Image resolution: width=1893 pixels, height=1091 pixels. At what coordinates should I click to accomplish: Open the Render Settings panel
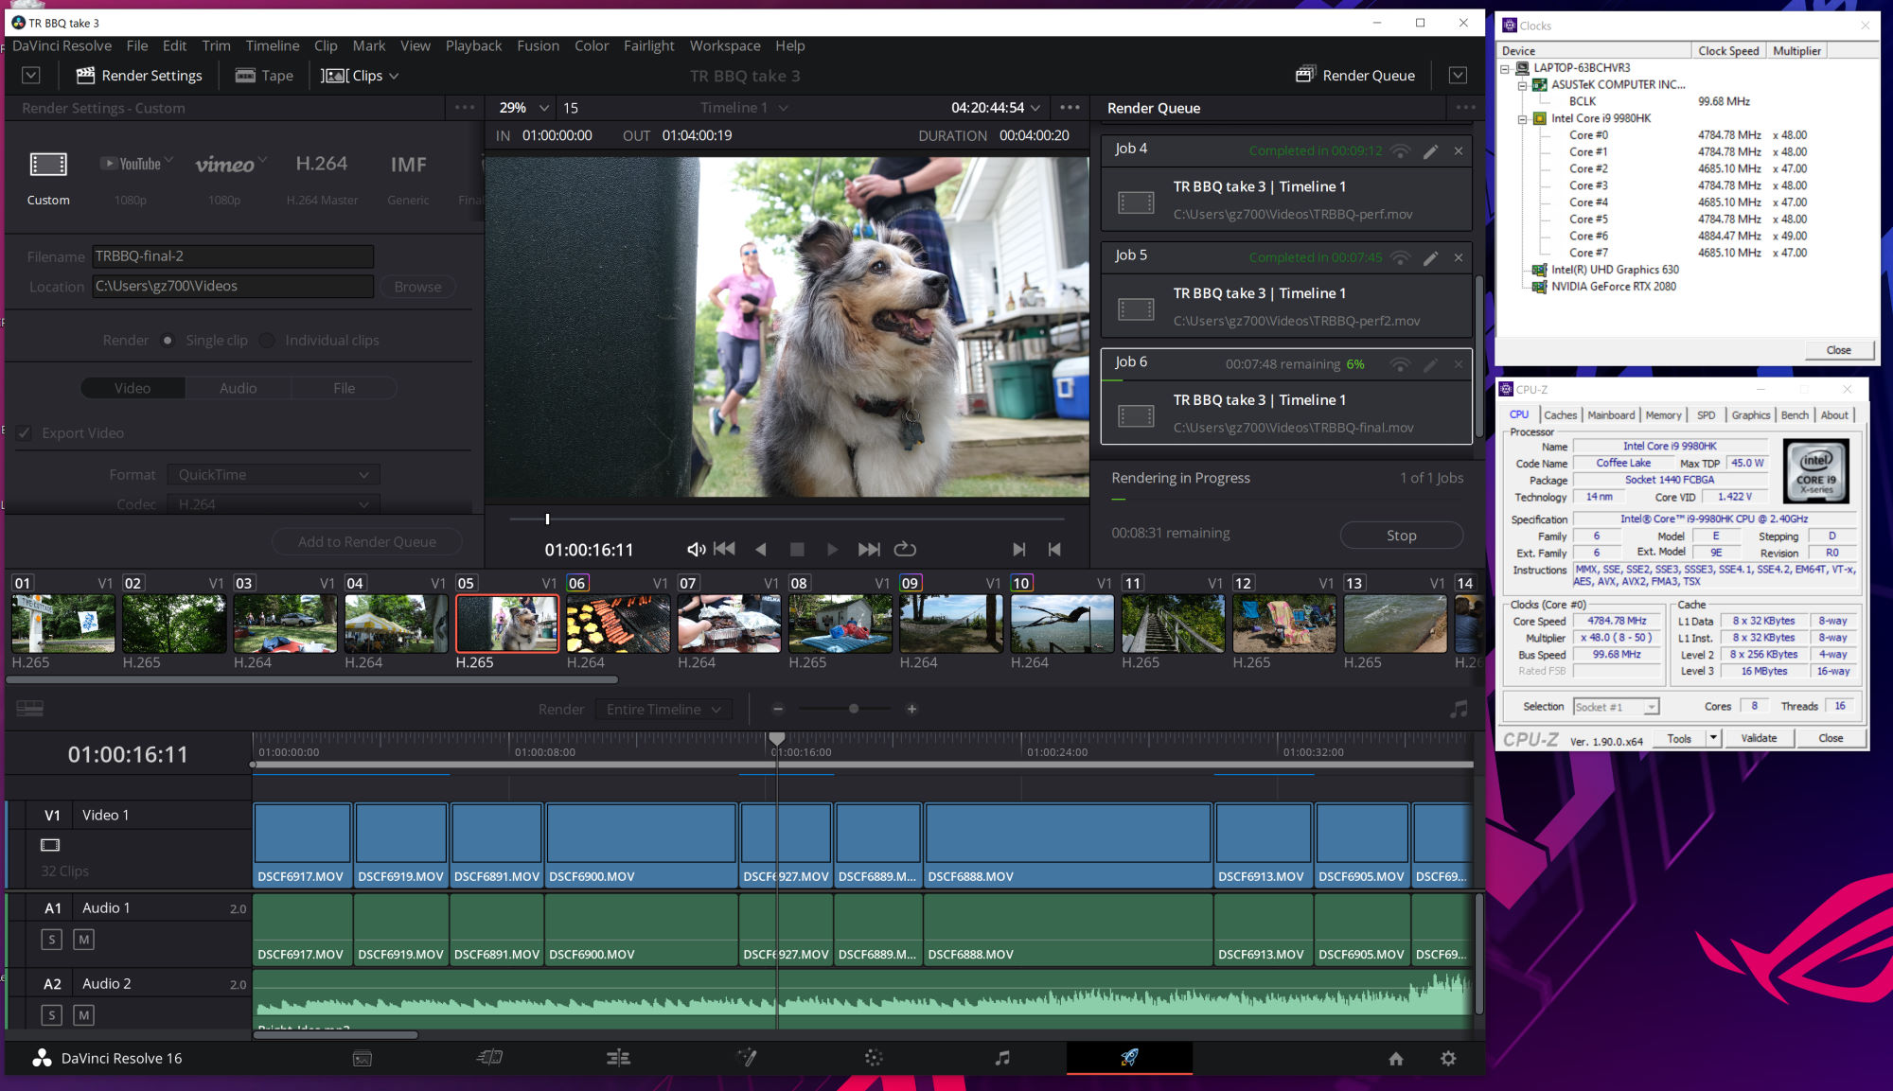coord(139,76)
